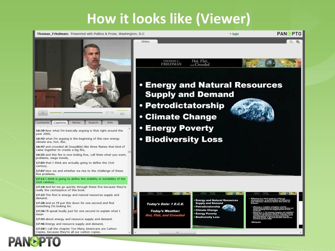Mute audio with the speaker icon
Viewport: 335px width, 251px height.
pyautogui.click(x=122, y=114)
